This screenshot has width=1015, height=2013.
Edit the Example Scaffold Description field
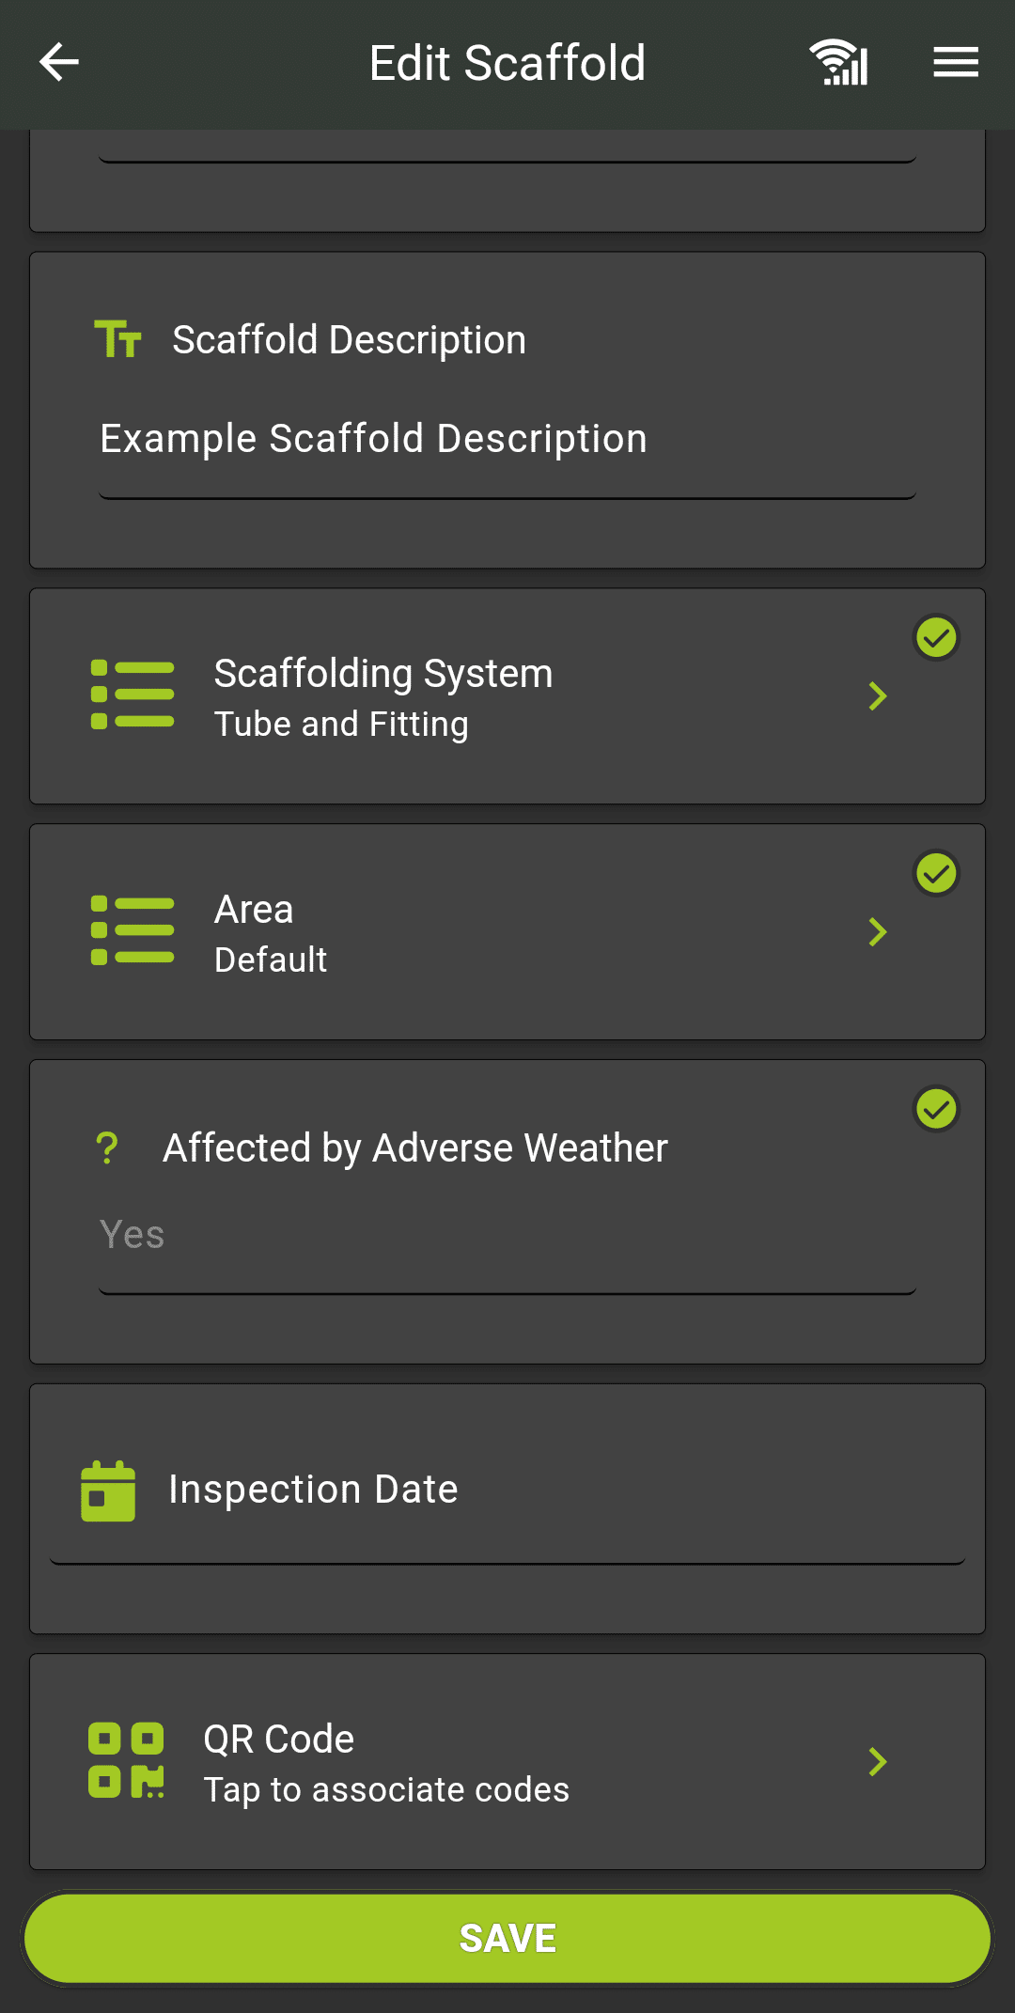coord(507,440)
